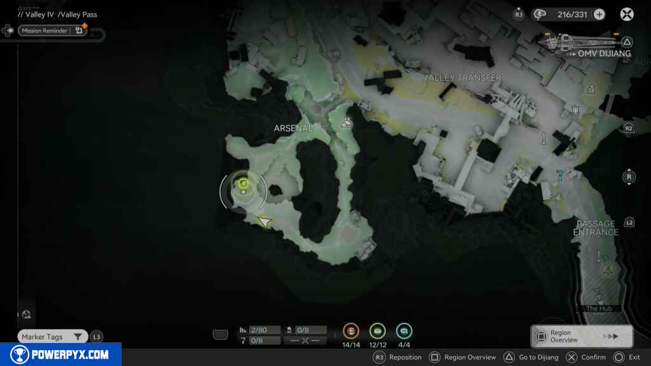Open the Region Overview panel with arrows
651x366 pixels.
[x=582, y=336]
